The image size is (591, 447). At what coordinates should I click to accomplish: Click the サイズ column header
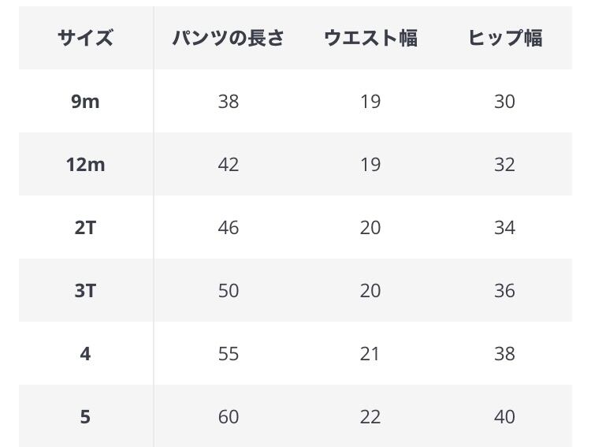(x=85, y=38)
